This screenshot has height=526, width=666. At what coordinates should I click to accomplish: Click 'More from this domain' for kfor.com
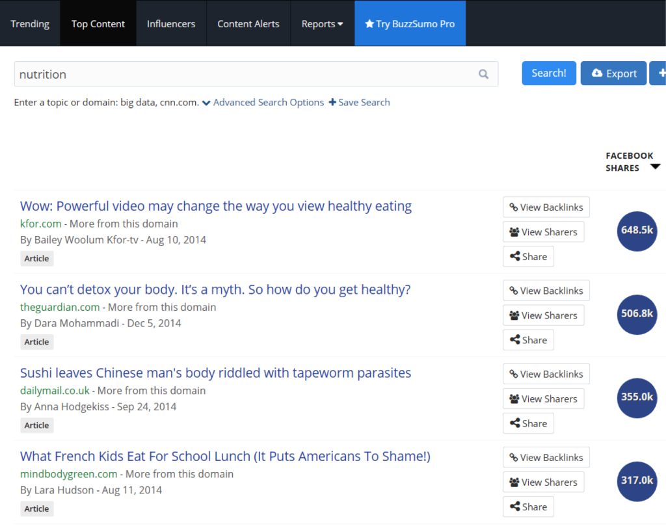pyautogui.click(x=124, y=224)
